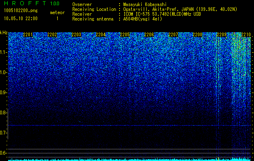The image size is (254, 161).
Task: Click the yellow peak in the bottom level graph
Action: [x=218, y=159]
